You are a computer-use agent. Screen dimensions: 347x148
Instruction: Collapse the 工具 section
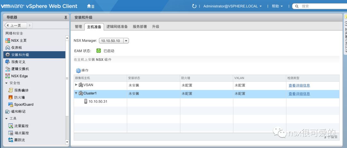pos(6,119)
